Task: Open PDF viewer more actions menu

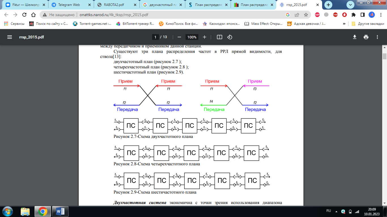Action: [x=377, y=37]
